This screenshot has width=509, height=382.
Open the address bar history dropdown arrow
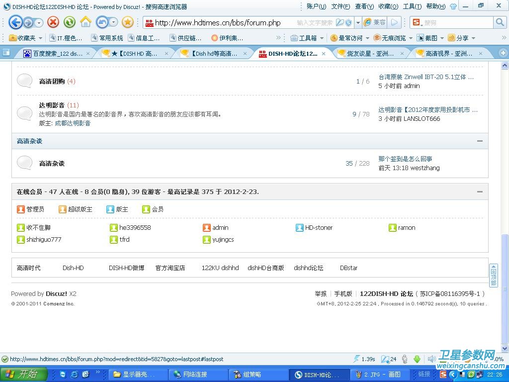coord(357,23)
